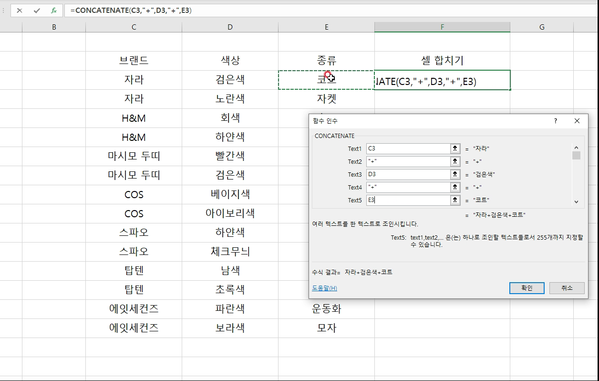Select column F header

point(442,27)
